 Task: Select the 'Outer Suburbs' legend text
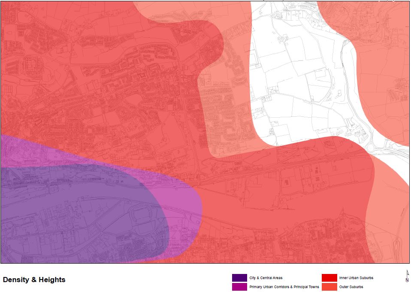click(x=351, y=287)
